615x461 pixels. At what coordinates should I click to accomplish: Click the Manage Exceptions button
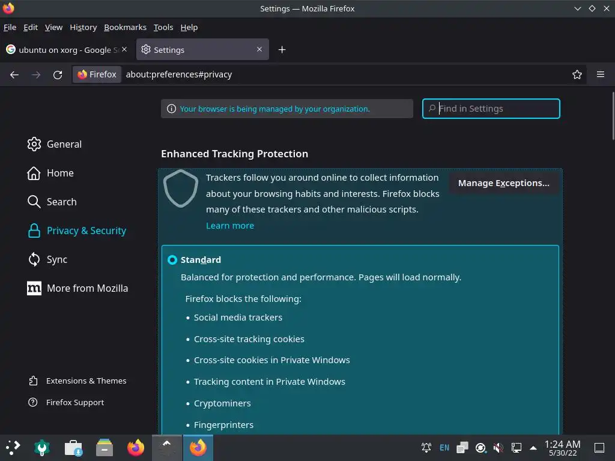(504, 183)
